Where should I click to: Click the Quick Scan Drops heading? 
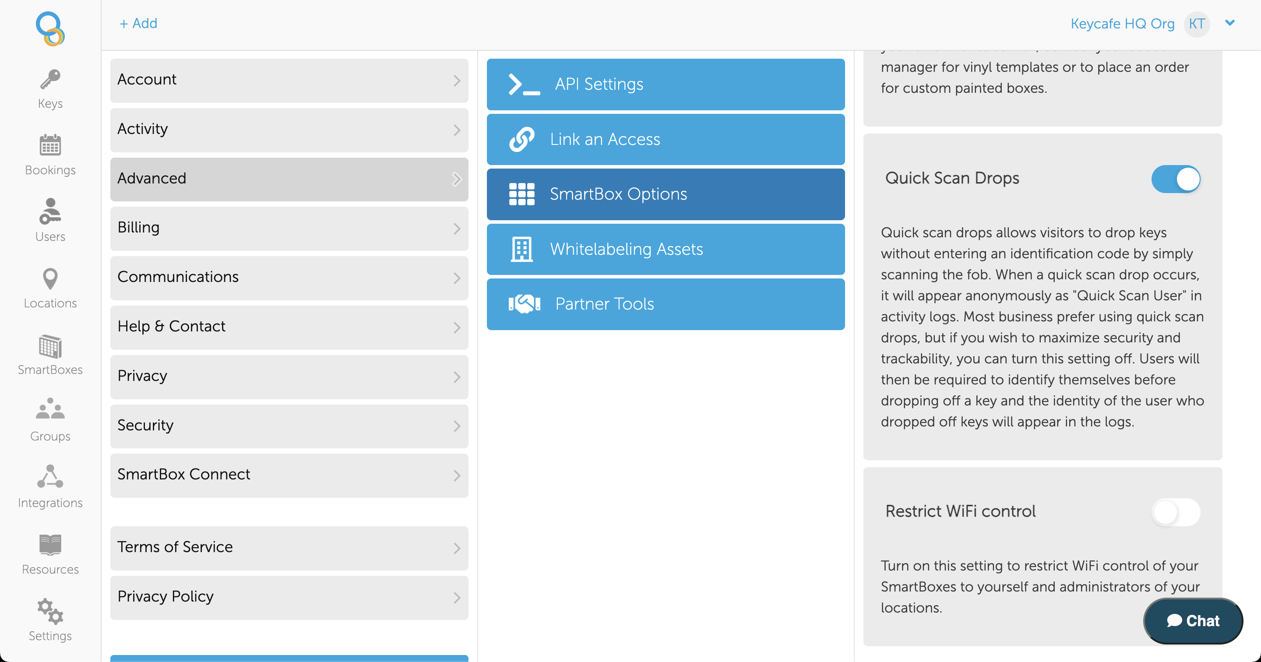(952, 178)
